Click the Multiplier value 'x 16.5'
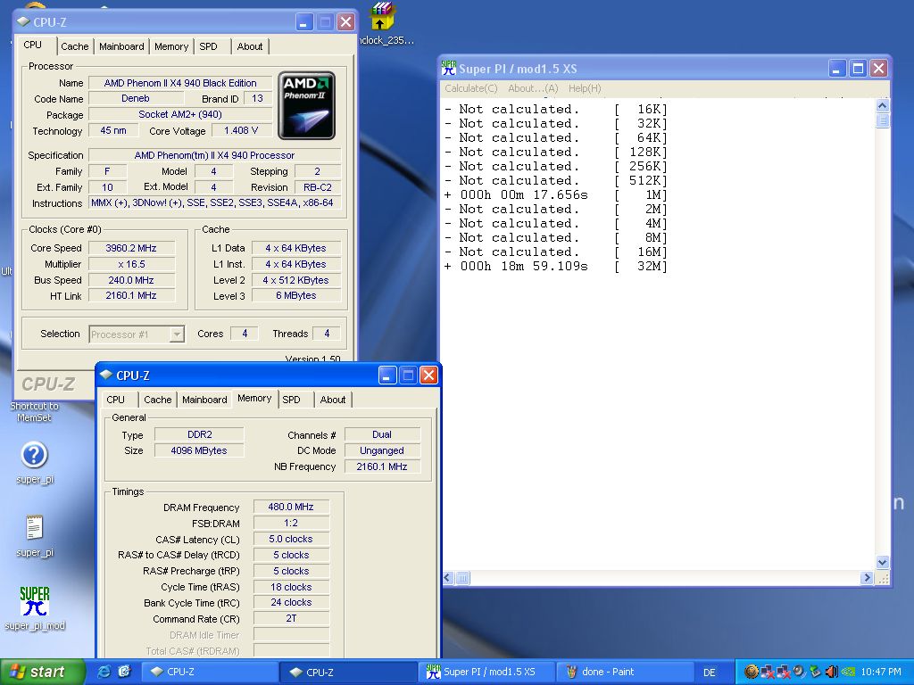 (x=131, y=264)
